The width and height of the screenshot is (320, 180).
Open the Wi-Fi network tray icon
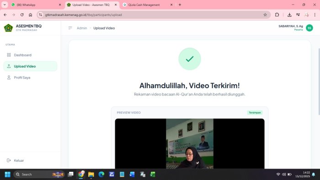[x=278, y=175]
